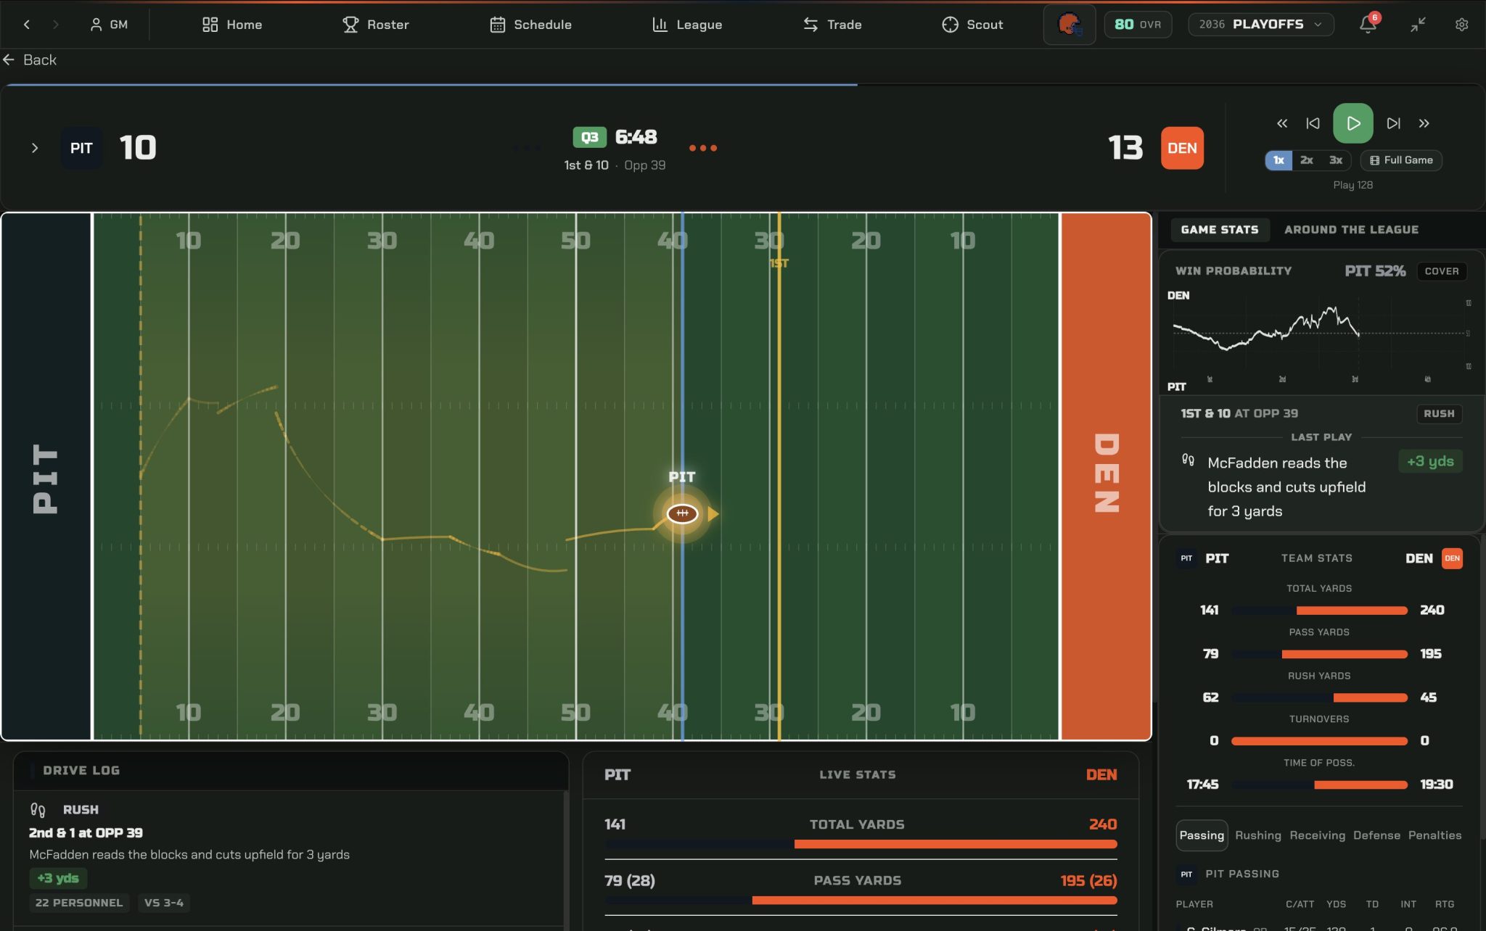This screenshot has width=1486, height=931.
Task: Click the fast-forward double-chevron icon
Action: click(1424, 123)
